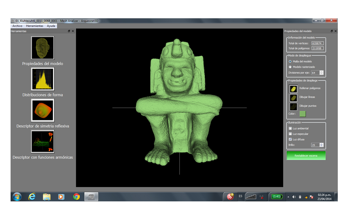Open the Propiedades del modelo tool icon
Viewport: 354px width, 207px height.
click(x=43, y=48)
